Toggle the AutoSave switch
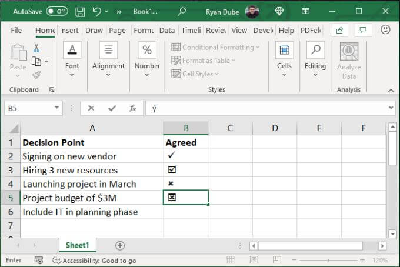This screenshot has width=400, height=267. point(56,11)
